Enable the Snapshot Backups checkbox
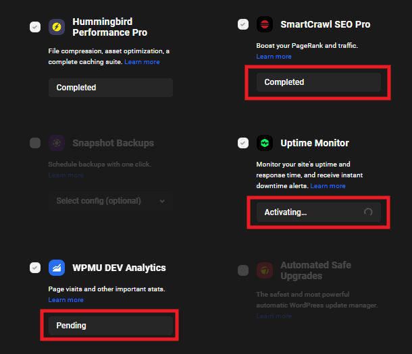 pyautogui.click(x=35, y=143)
